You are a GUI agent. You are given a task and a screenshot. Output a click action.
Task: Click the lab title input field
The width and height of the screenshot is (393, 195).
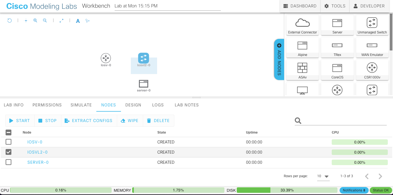pos(167,6)
